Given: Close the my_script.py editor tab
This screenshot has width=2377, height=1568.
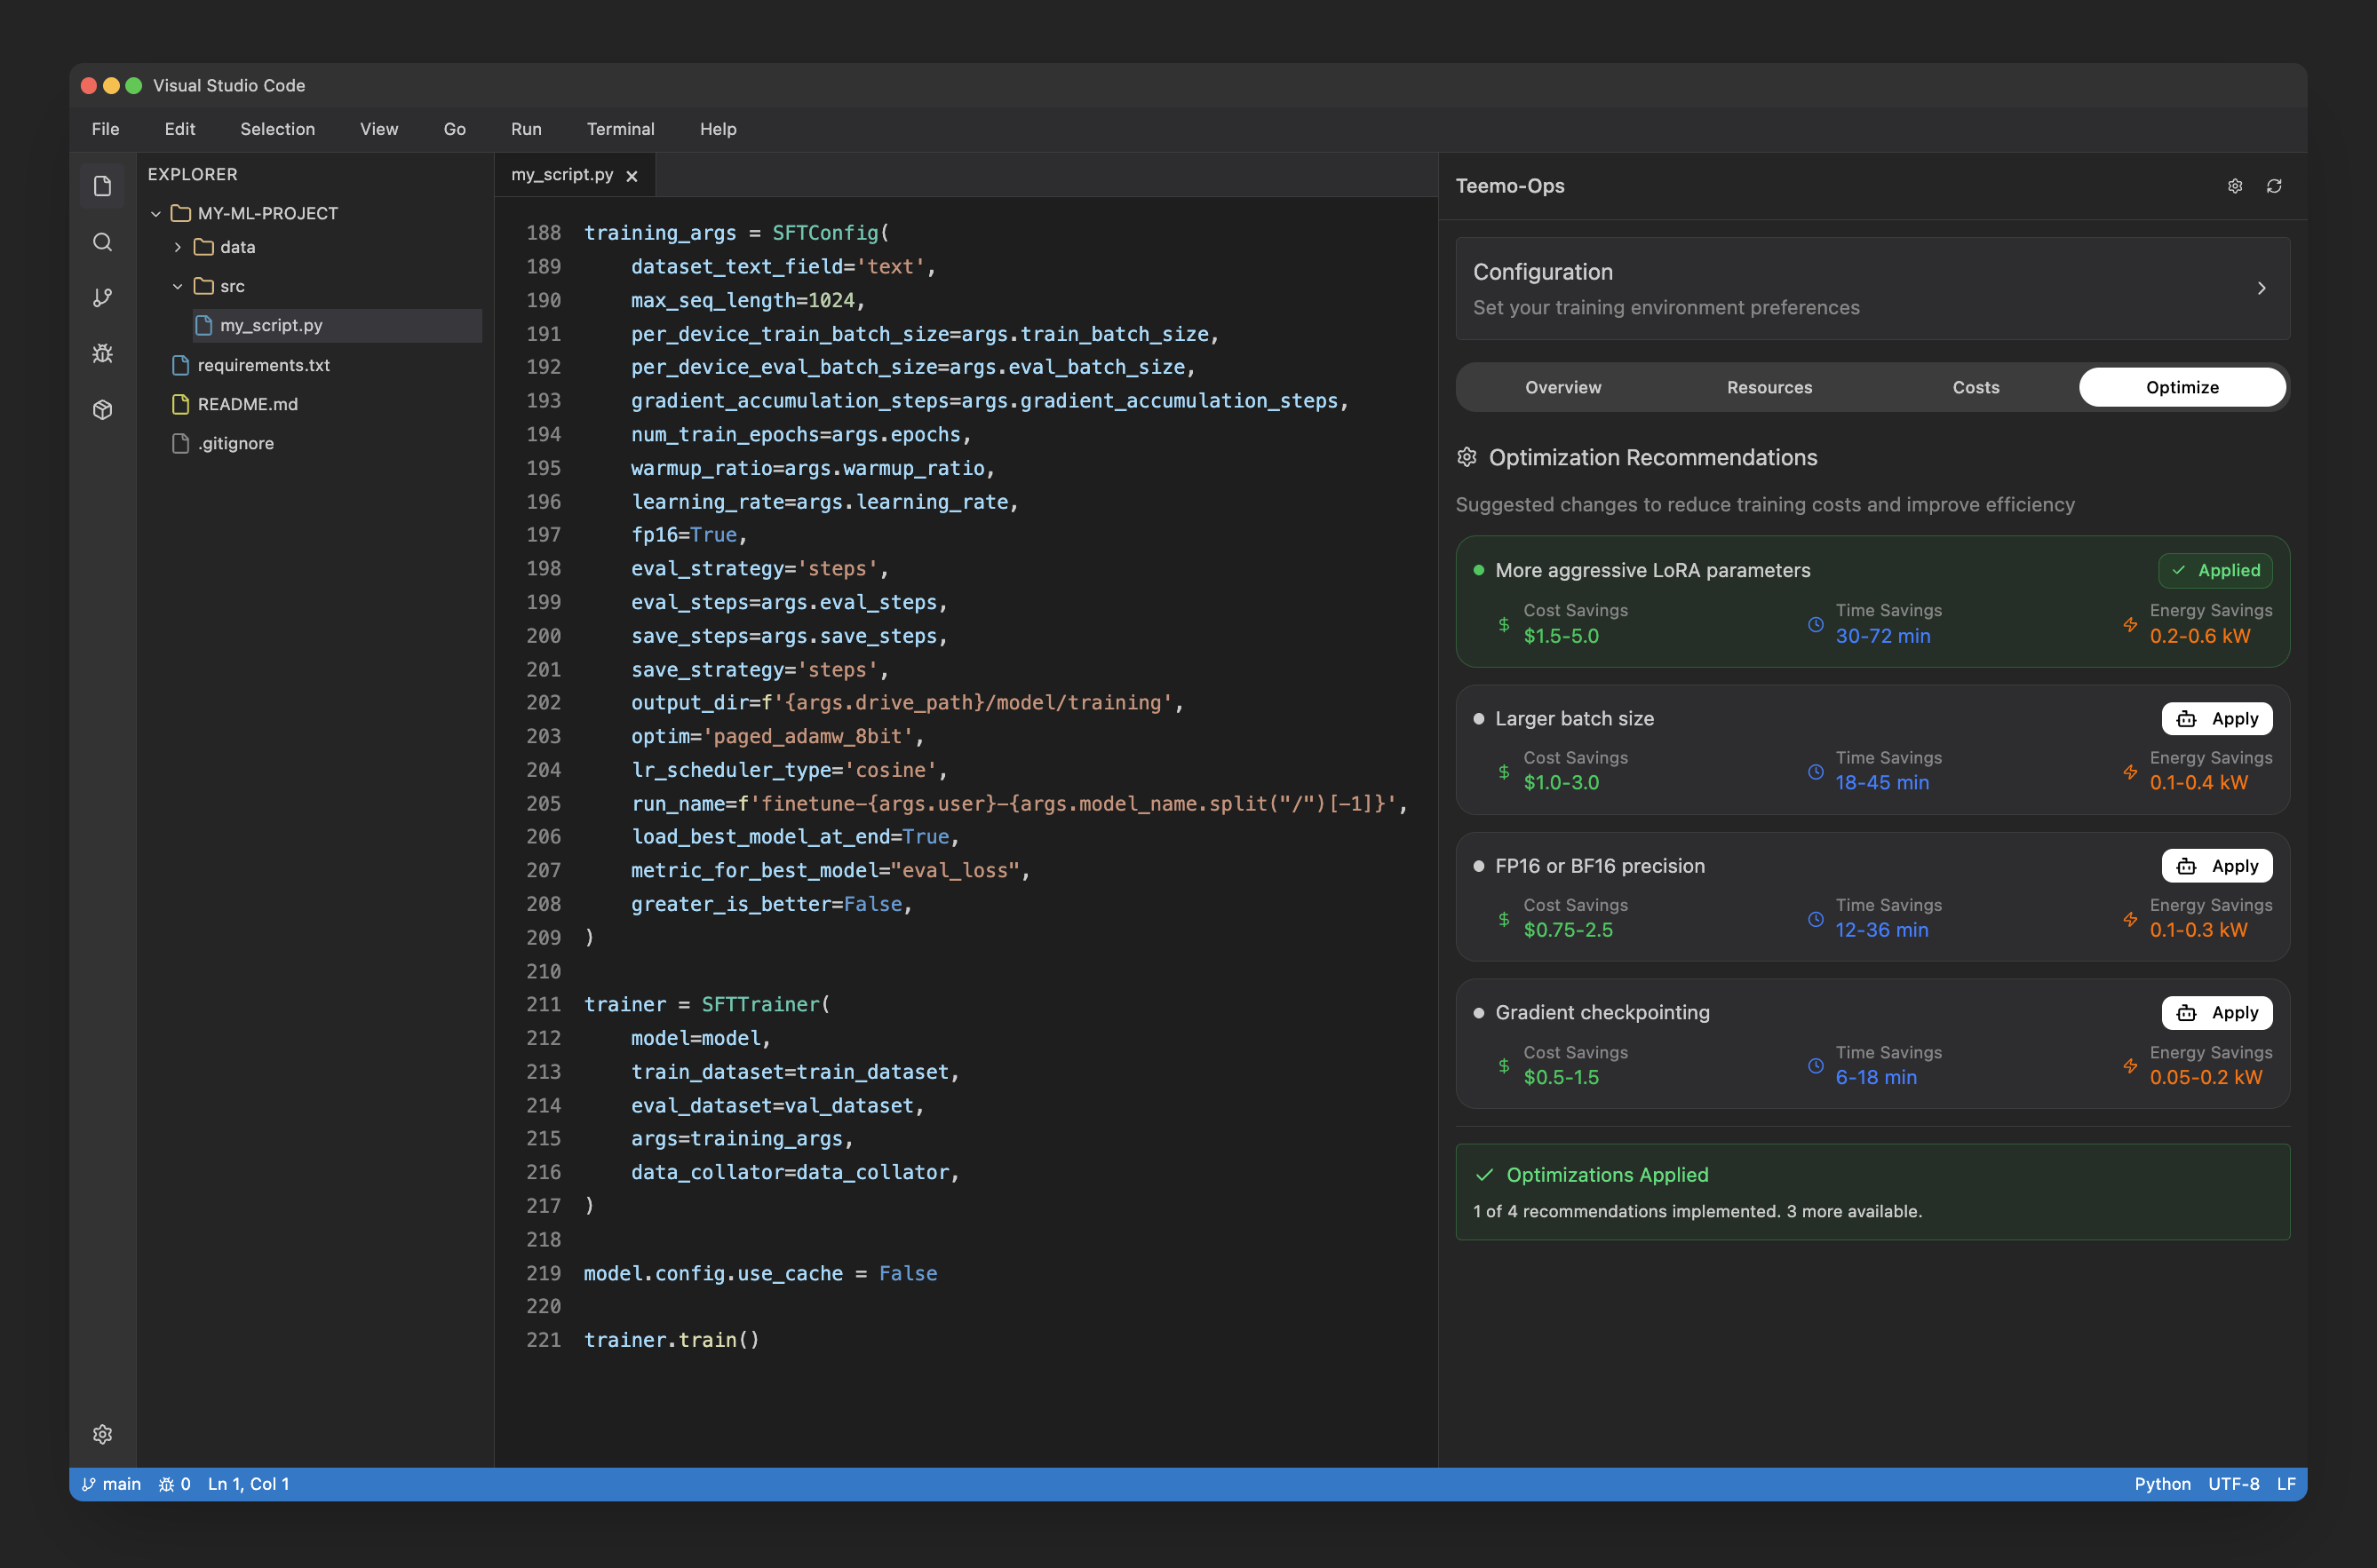Looking at the screenshot, I should click(x=632, y=176).
